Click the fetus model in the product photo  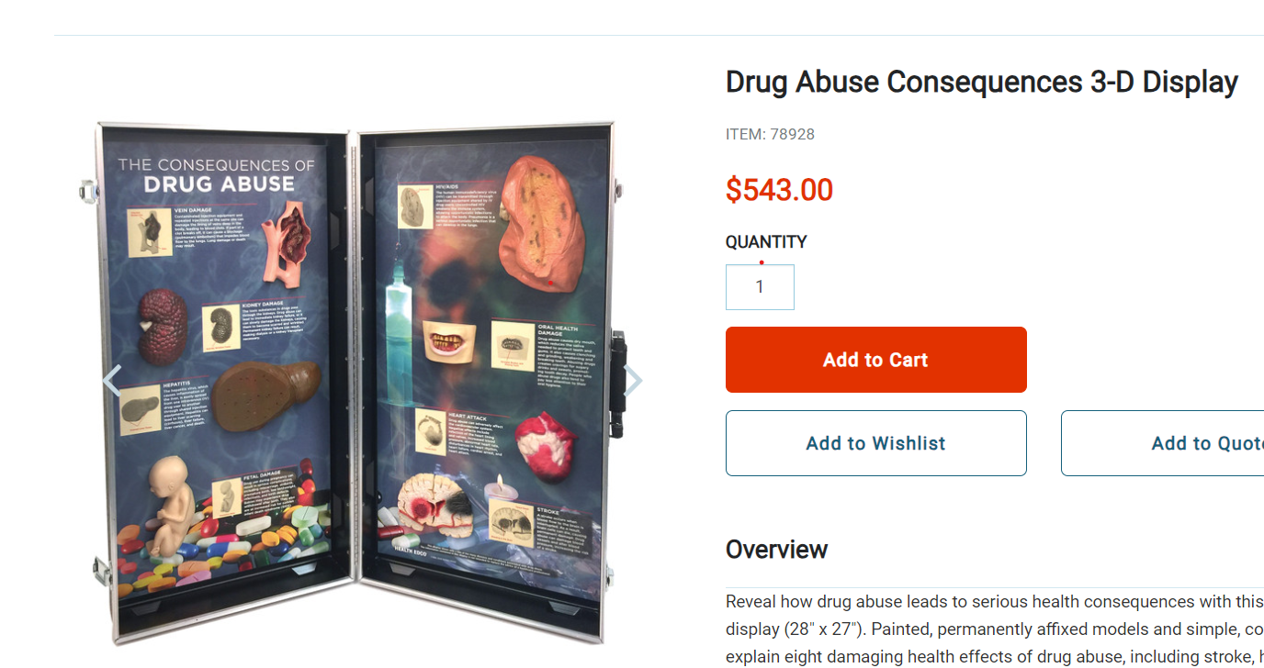174,506
